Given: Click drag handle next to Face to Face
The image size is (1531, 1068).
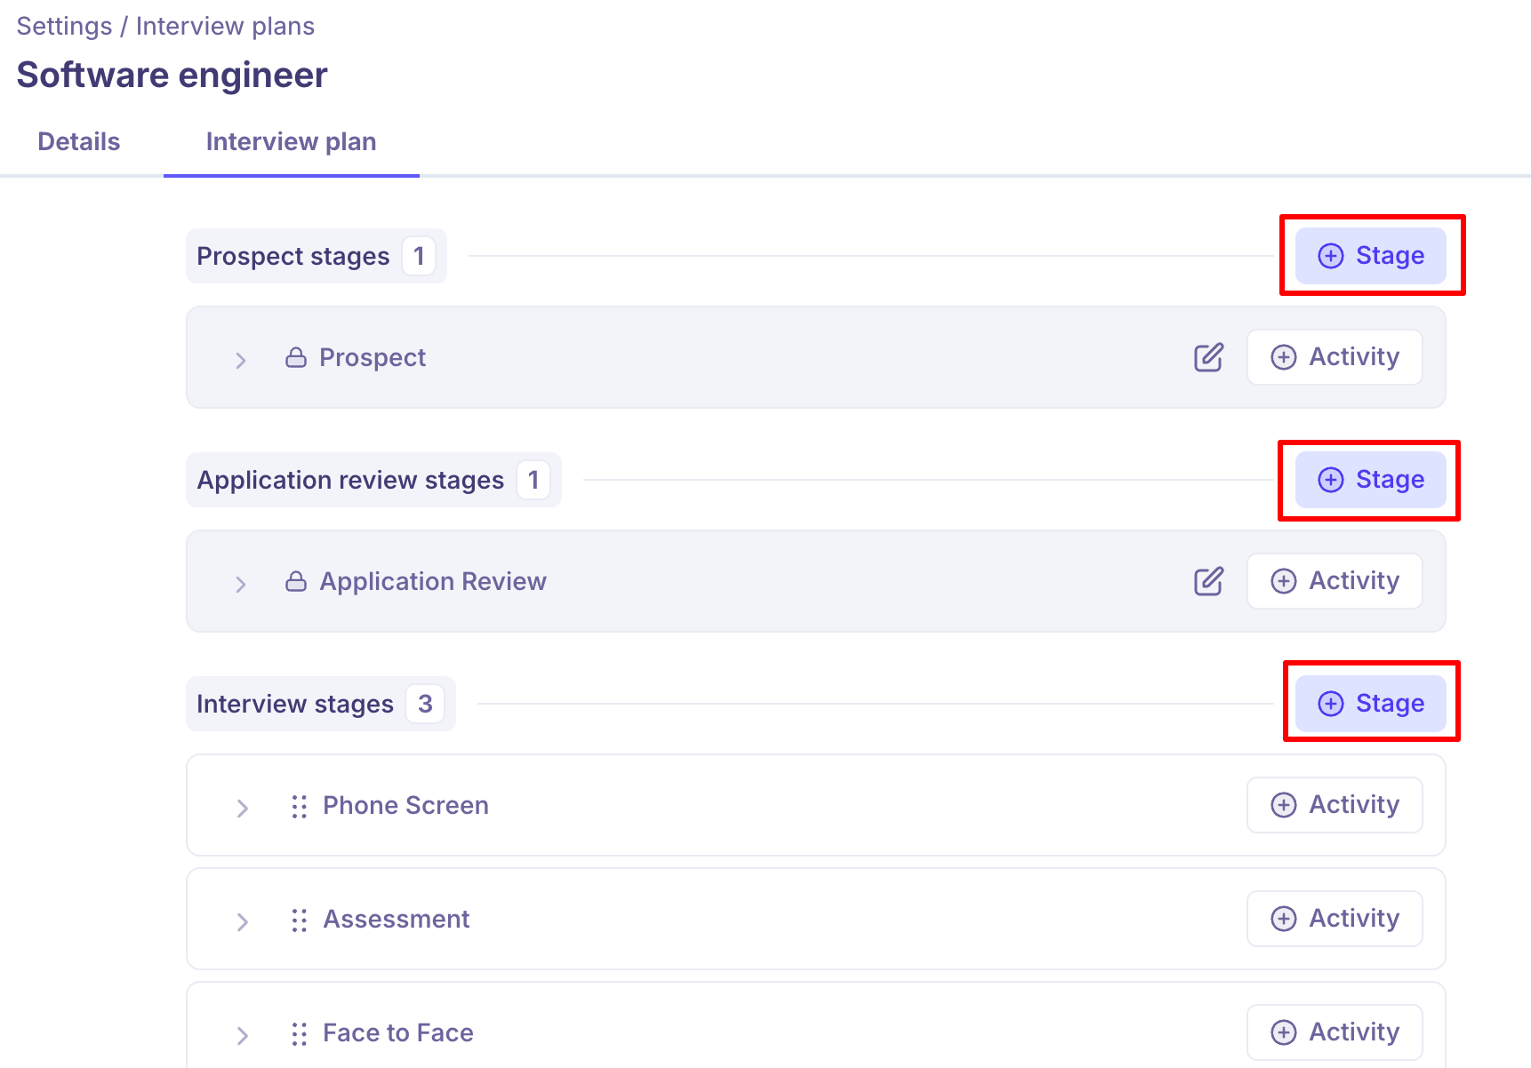Looking at the screenshot, I should tap(299, 1033).
